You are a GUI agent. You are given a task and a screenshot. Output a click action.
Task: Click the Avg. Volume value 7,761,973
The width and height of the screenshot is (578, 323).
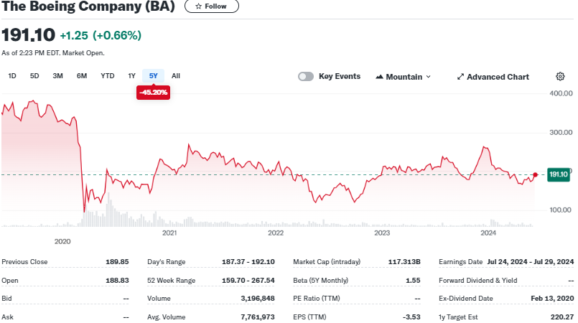(258, 317)
